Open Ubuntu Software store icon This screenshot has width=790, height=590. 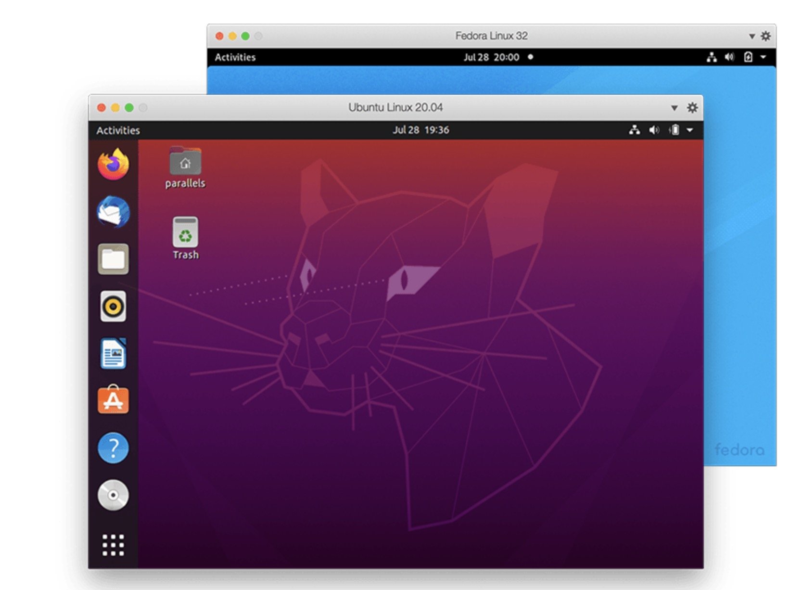point(113,400)
